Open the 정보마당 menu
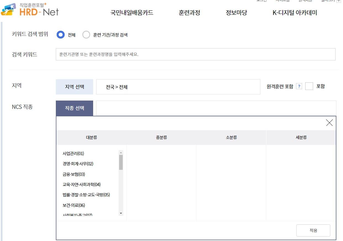 point(236,13)
